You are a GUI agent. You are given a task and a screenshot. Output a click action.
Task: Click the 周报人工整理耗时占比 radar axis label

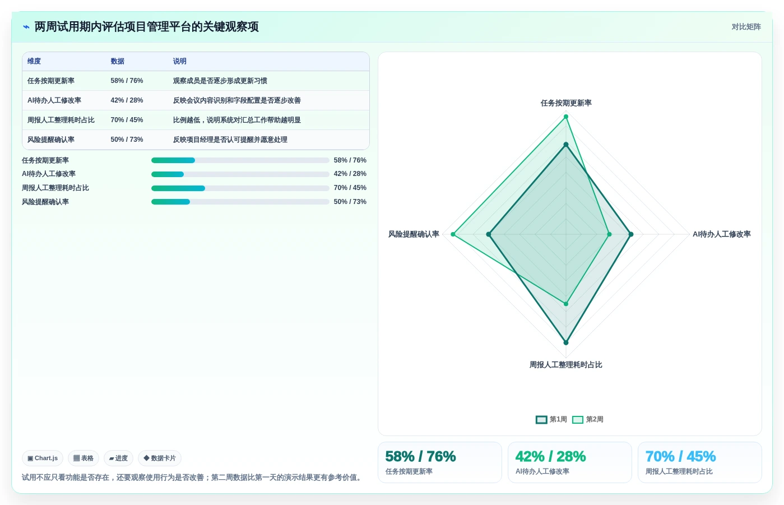[566, 365]
